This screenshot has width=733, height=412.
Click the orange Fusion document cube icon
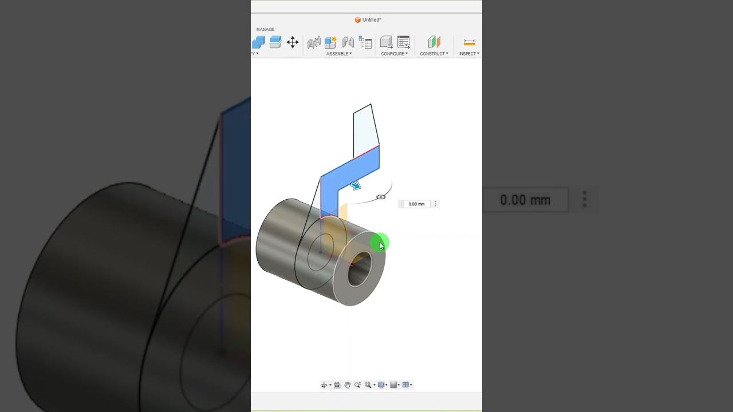click(358, 20)
